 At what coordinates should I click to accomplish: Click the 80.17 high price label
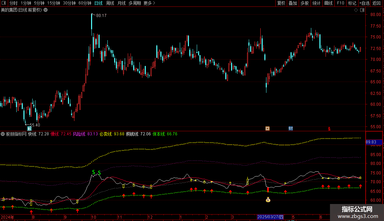tap(101, 15)
